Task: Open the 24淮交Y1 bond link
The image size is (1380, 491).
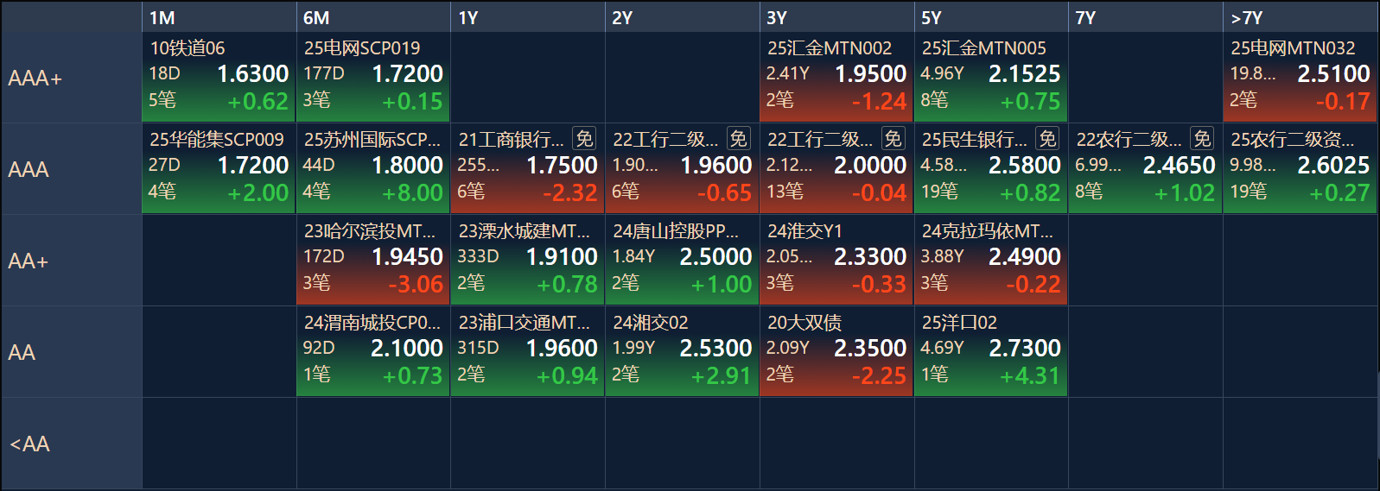Action: click(804, 231)
